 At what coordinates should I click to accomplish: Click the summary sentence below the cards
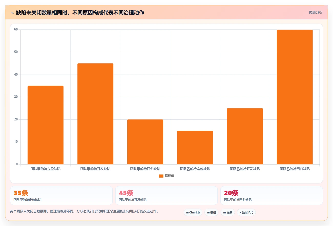click(x=84, y=211)
